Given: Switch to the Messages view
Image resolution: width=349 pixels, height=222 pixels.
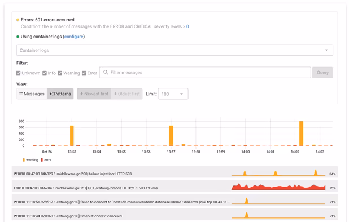Looking at the screenshot, I should 32,94.
